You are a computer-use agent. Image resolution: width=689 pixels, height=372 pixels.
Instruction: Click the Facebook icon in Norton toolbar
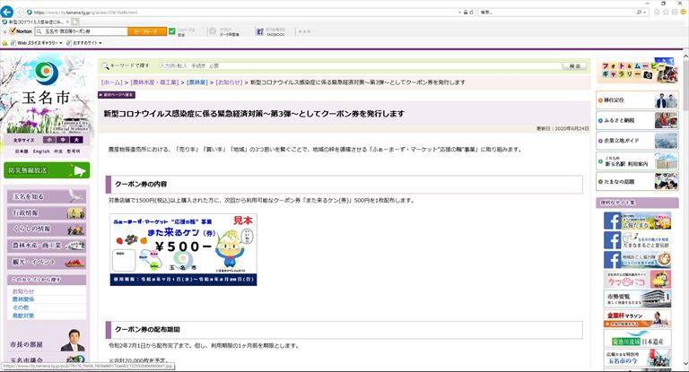tap(259, 31)
